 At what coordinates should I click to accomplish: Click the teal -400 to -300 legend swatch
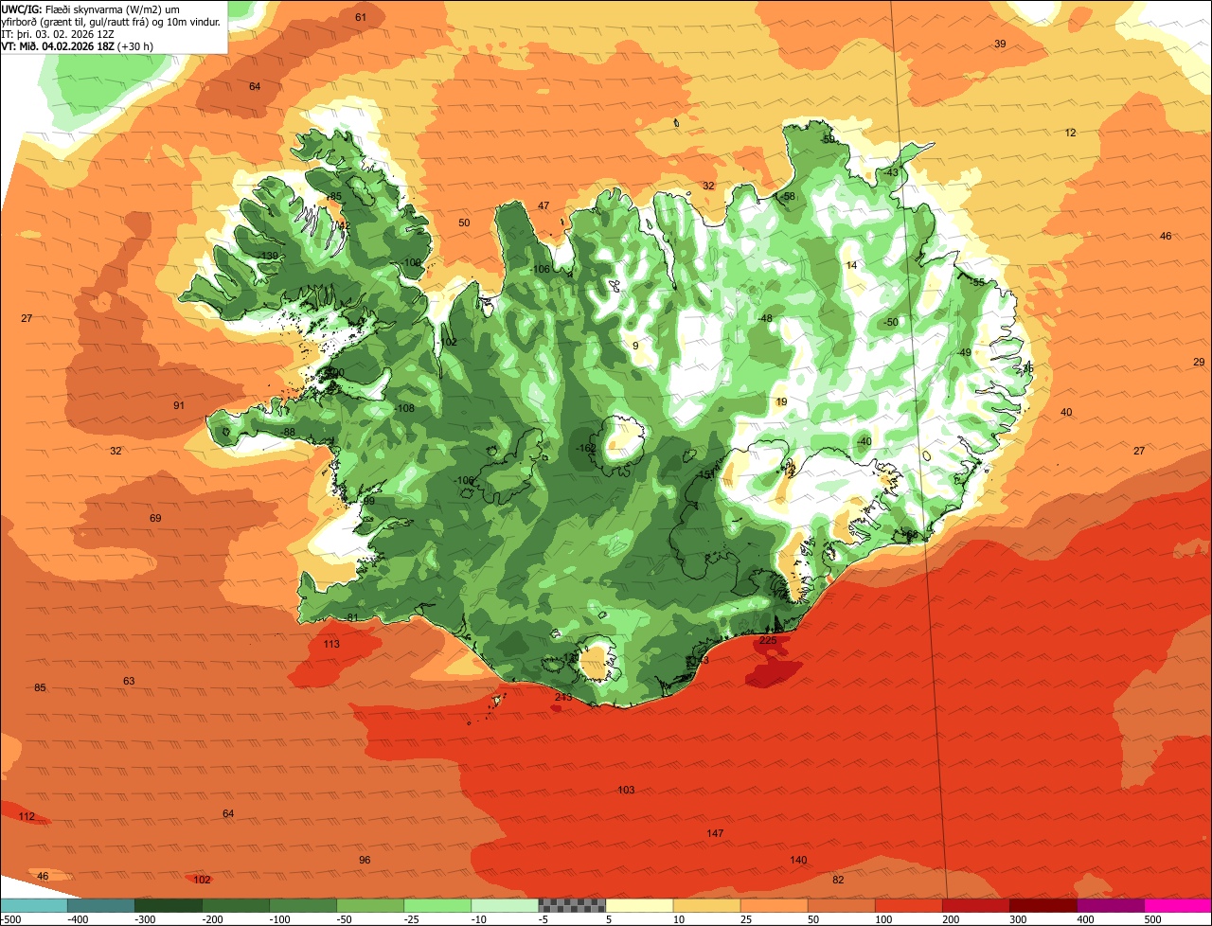pyautogui.click(x=101, y=905)
